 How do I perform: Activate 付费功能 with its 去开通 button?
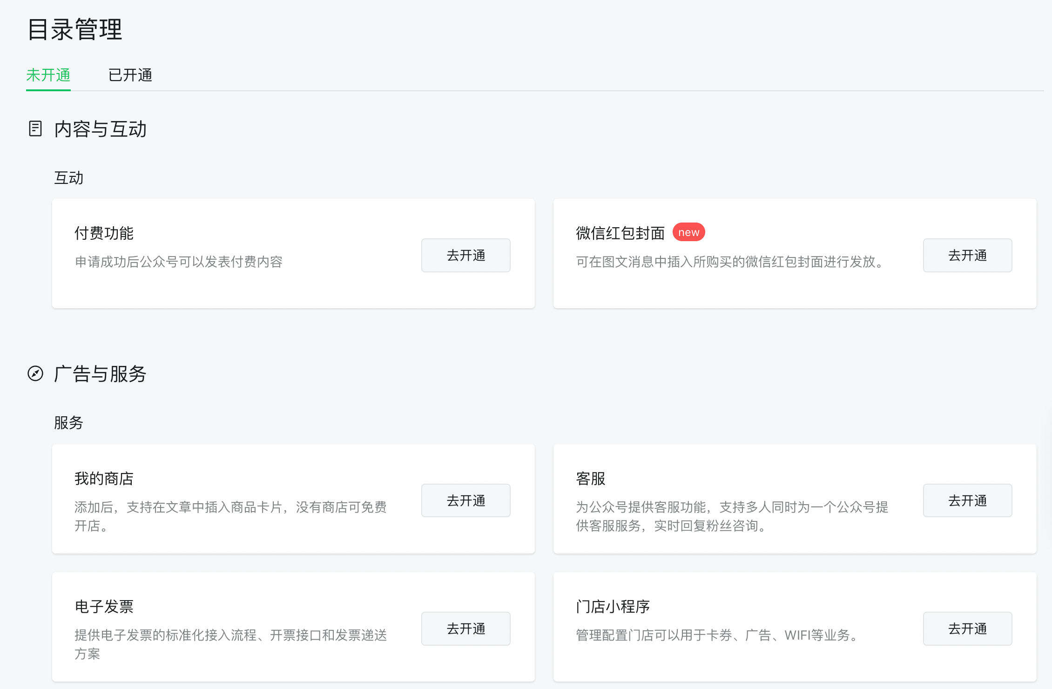click(465, 255)
